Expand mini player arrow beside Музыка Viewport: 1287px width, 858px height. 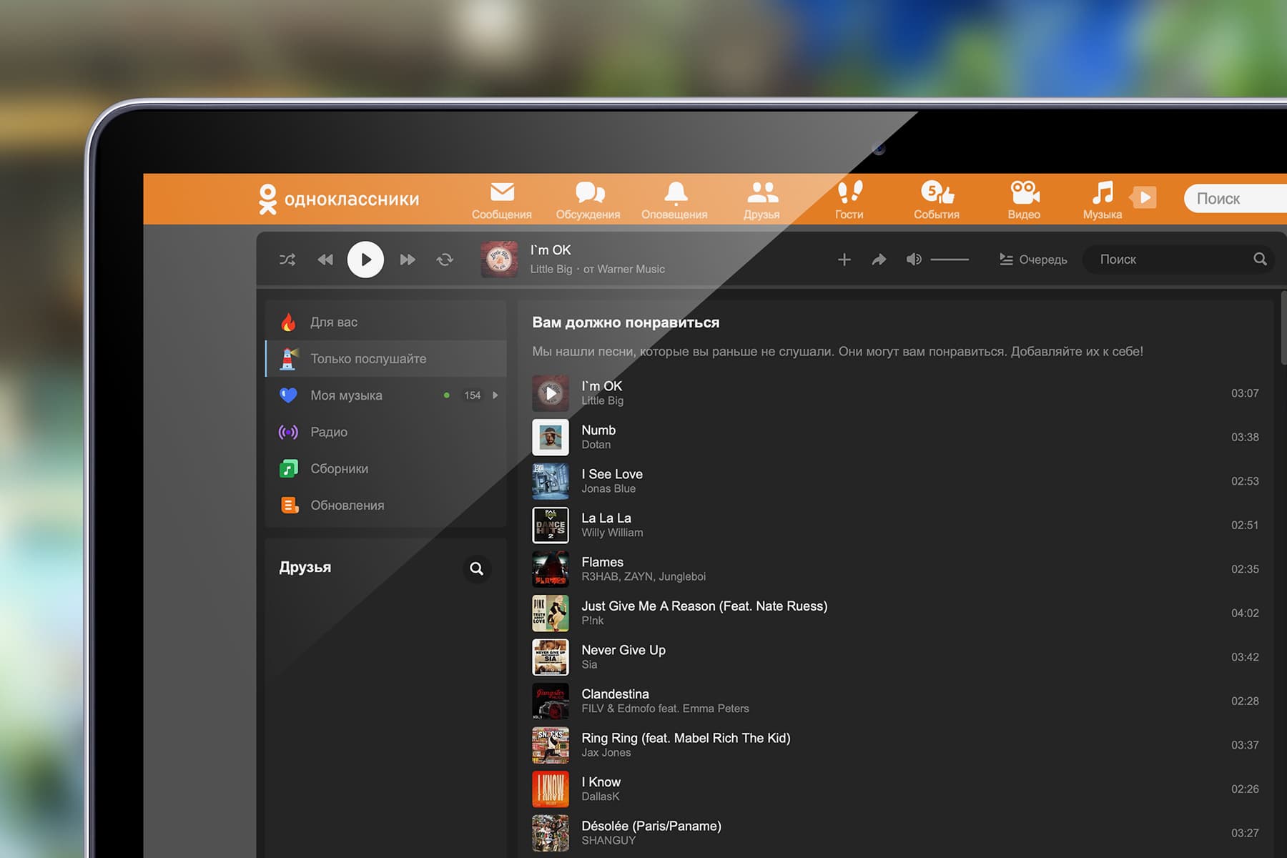click(x=1143, y=197)
